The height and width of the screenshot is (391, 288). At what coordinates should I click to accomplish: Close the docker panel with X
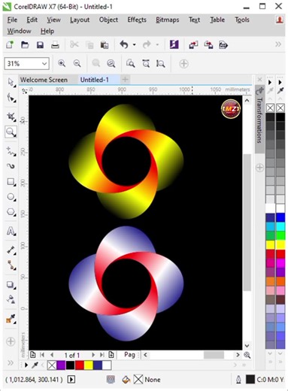(x=259, y=80)
